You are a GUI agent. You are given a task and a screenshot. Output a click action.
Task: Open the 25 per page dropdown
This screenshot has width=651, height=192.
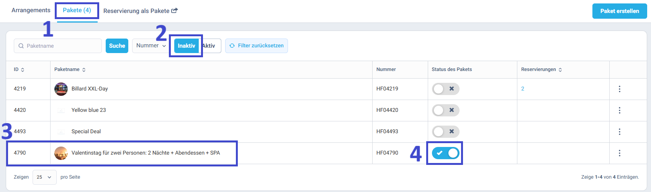44,177
